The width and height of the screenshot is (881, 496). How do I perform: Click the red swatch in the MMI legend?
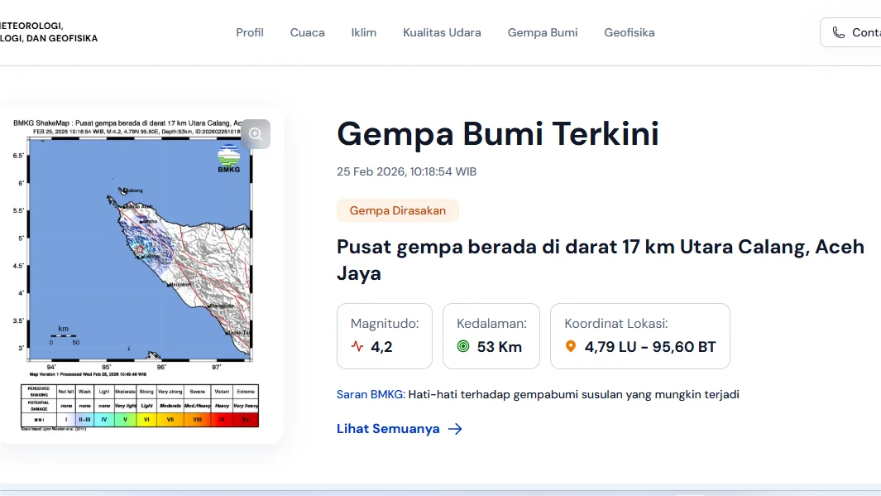click(221, 420)
